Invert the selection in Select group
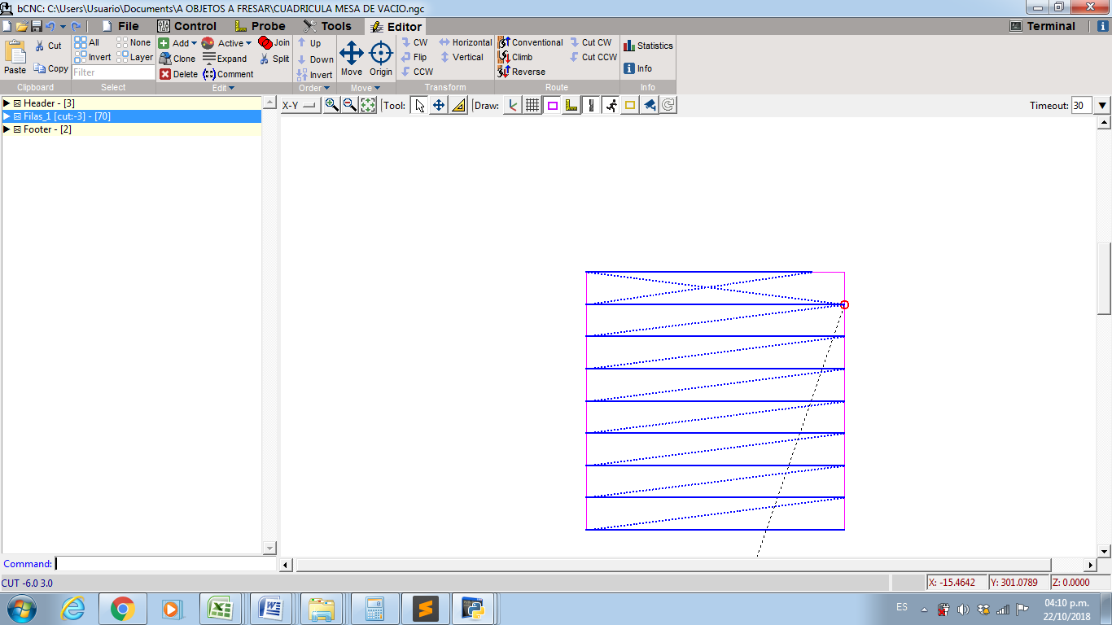The height and width of the screenshot is (625, 1112). click(x=93, y=57)
